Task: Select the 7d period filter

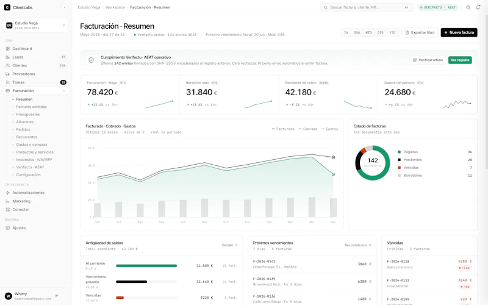Action: (346, 32)
